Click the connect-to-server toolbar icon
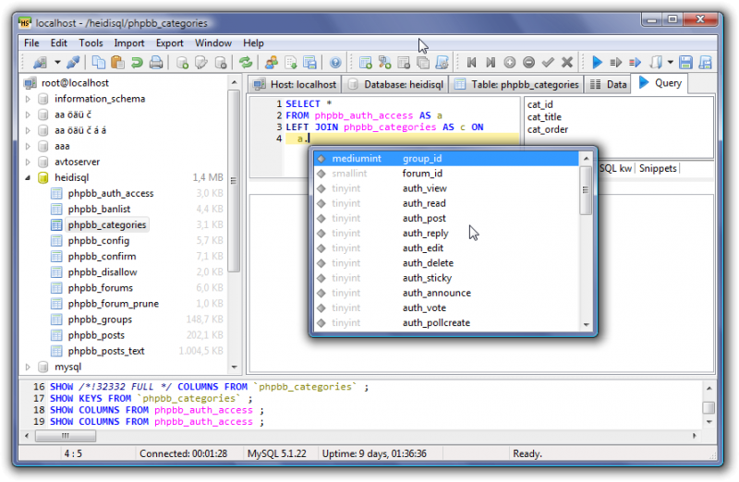Screen dimensions: 739x482 [x=40, y=62]
